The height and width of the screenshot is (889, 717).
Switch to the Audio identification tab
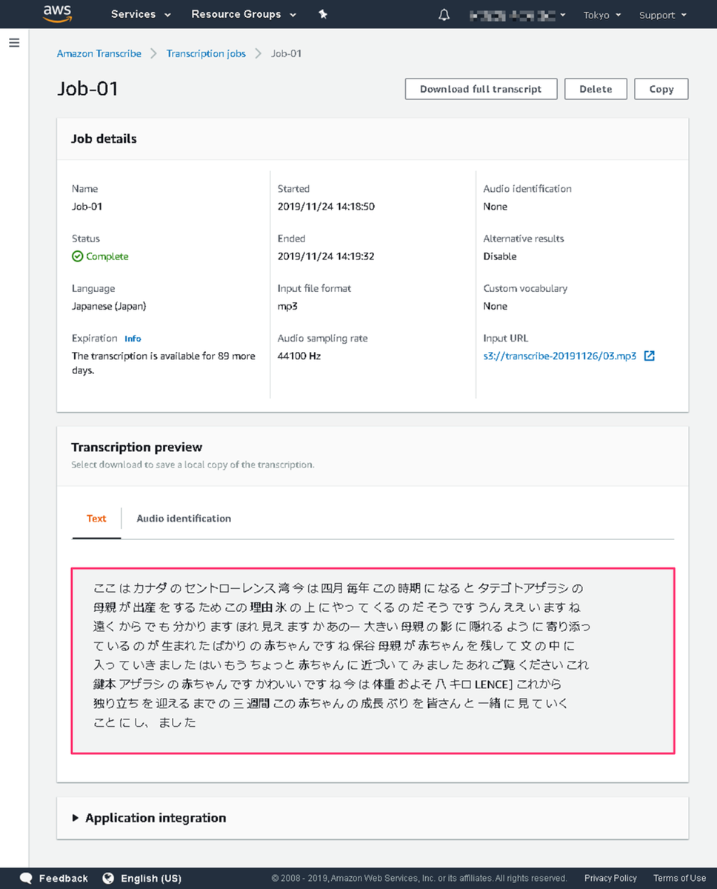click(184, 519)
